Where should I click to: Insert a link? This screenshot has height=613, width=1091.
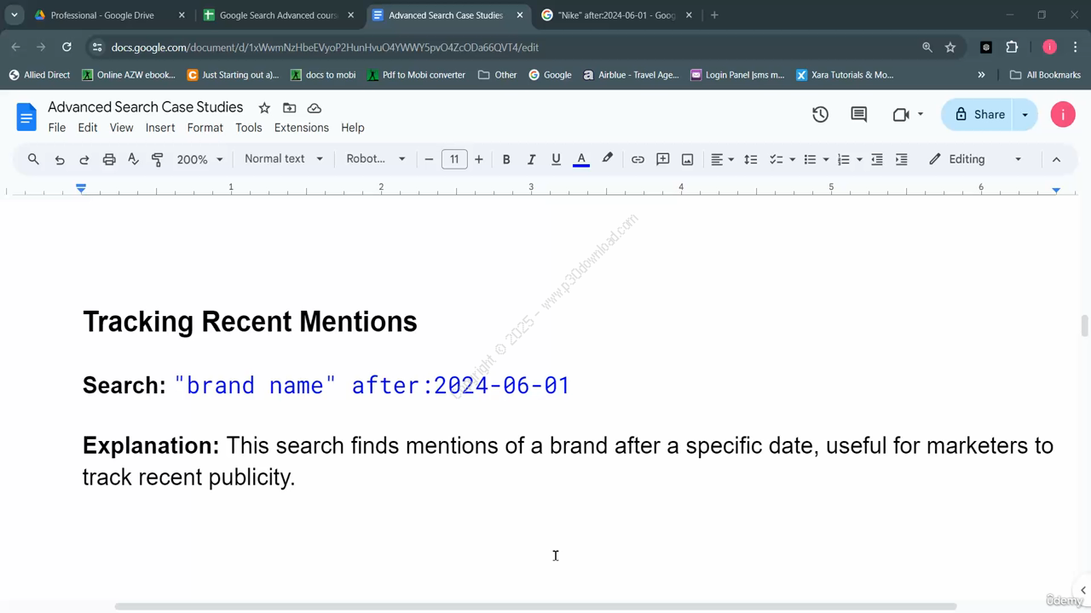click(638, 159)
